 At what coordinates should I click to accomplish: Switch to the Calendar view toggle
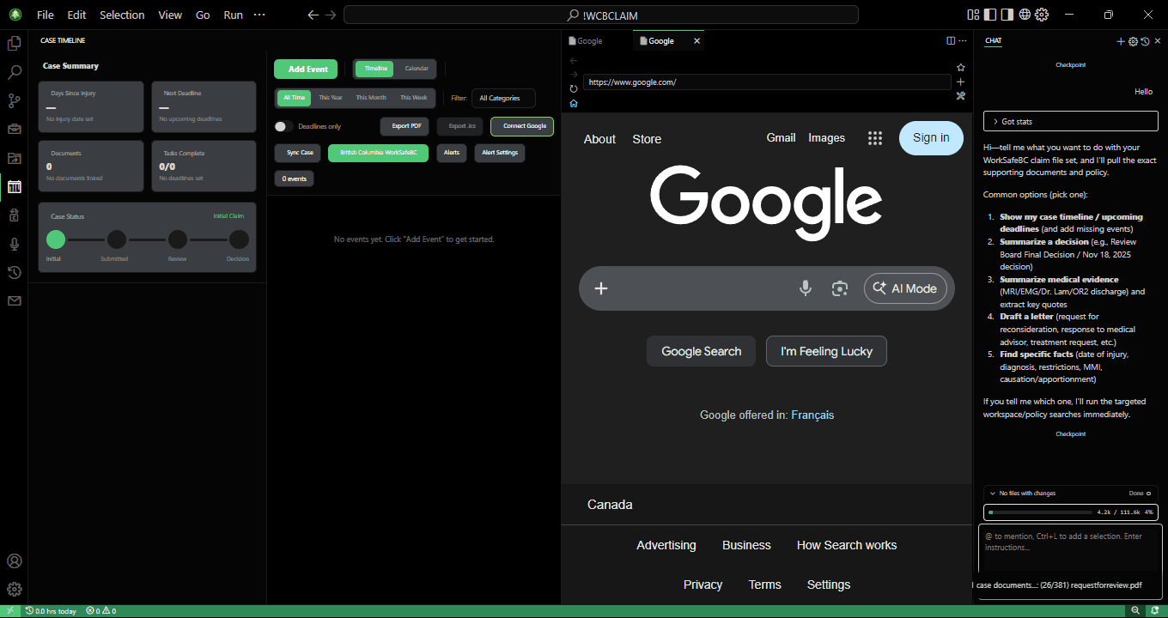[417, 69]
